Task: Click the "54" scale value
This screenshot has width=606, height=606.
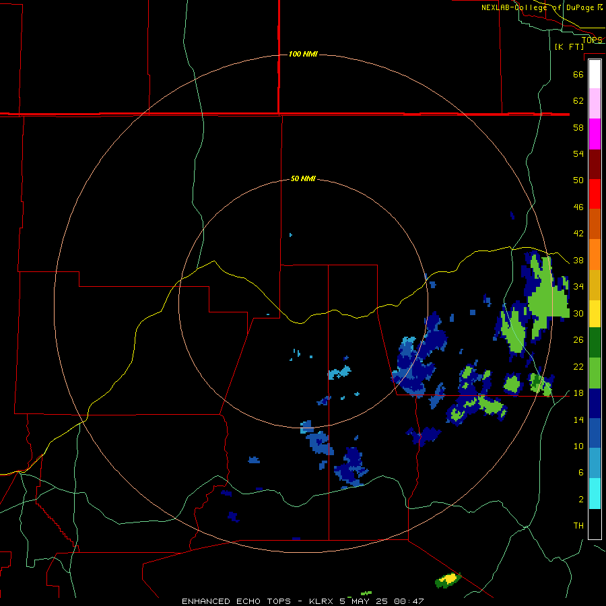Action: pos(578,154)
